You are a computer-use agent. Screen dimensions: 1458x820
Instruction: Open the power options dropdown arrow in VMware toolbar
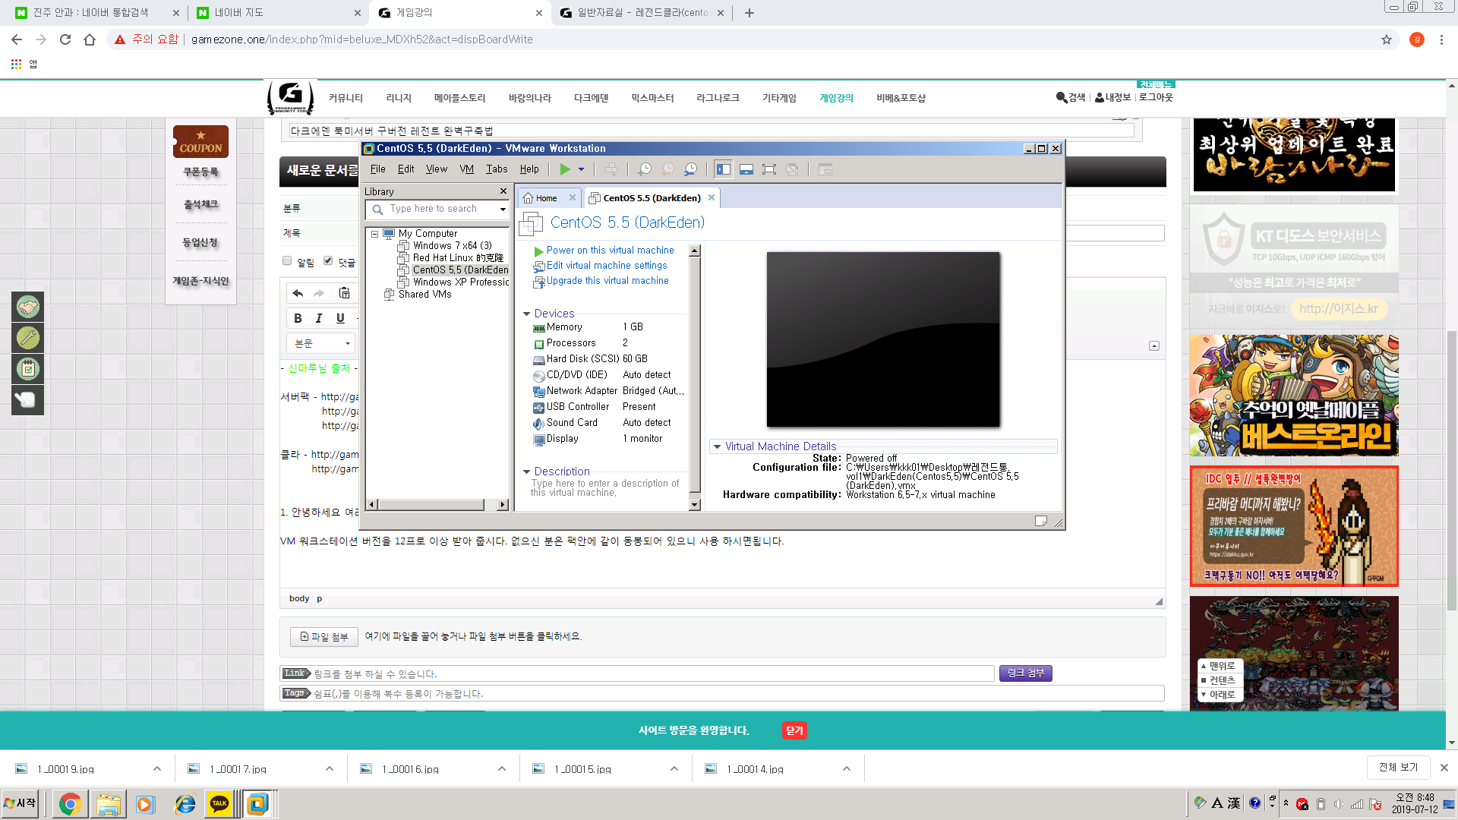581,169
